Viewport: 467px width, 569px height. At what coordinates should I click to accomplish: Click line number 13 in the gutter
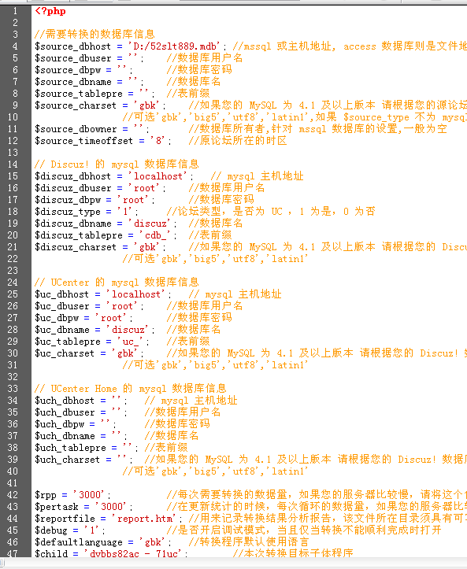tap(13, 153)
